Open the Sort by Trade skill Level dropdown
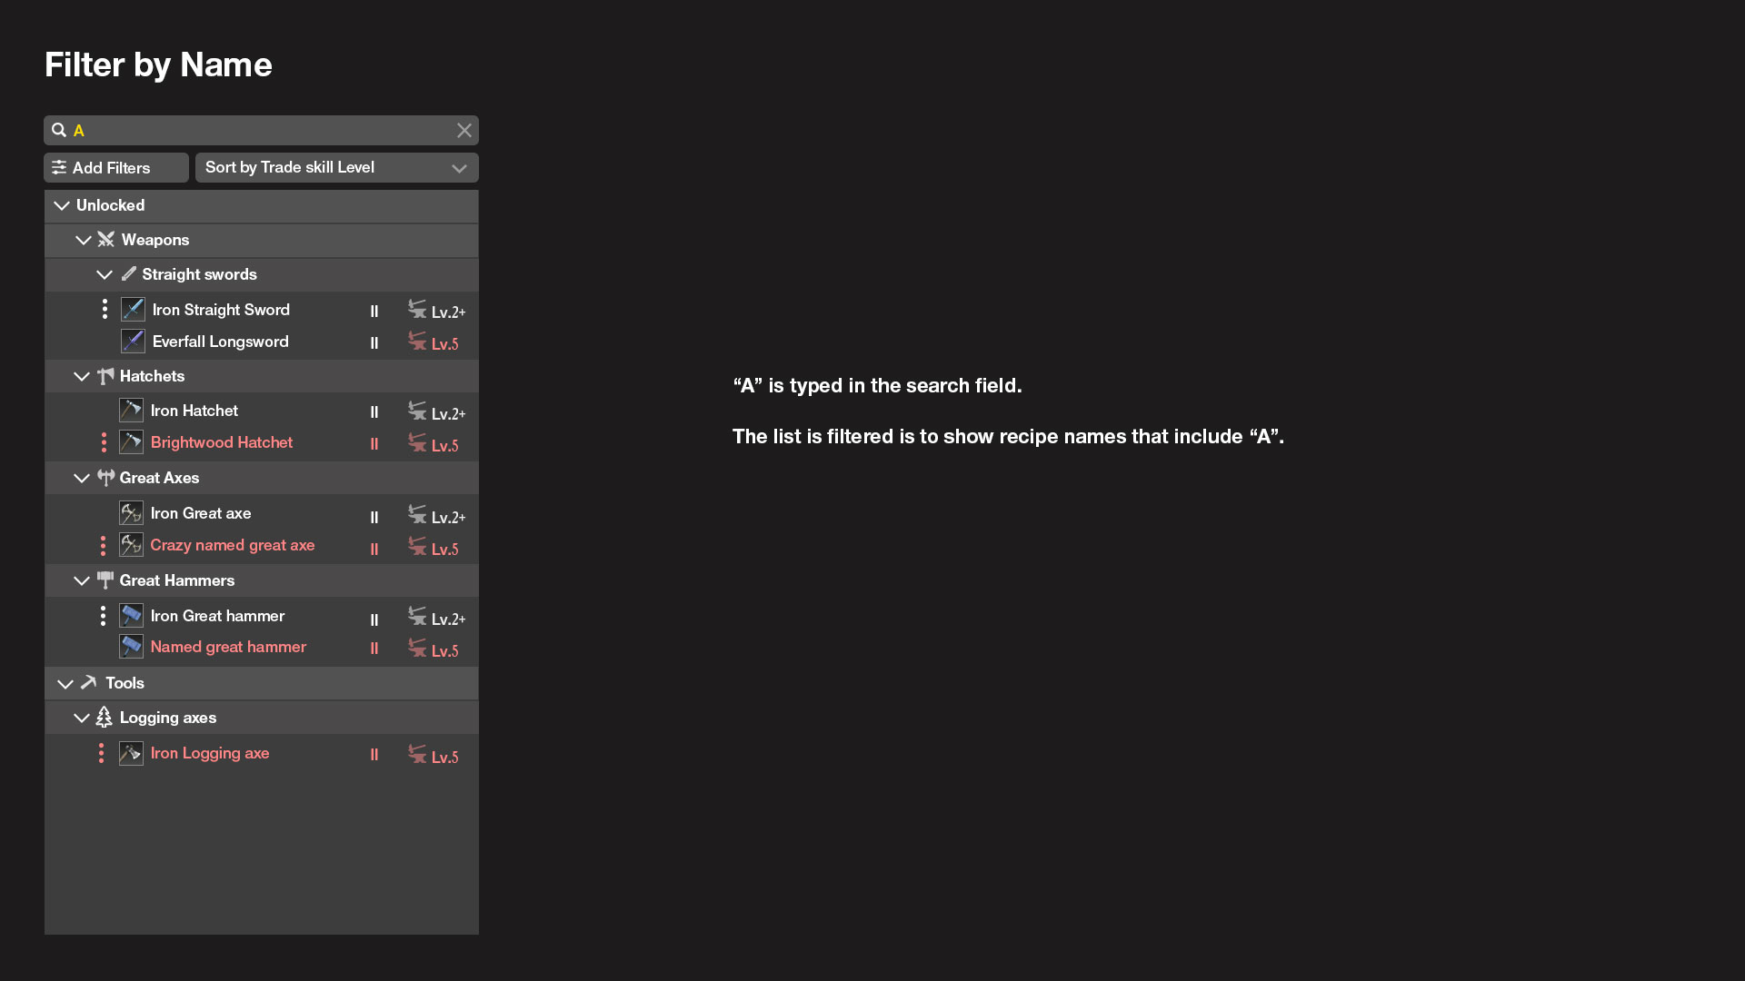 pyautogui.click(x=336, y=167)
